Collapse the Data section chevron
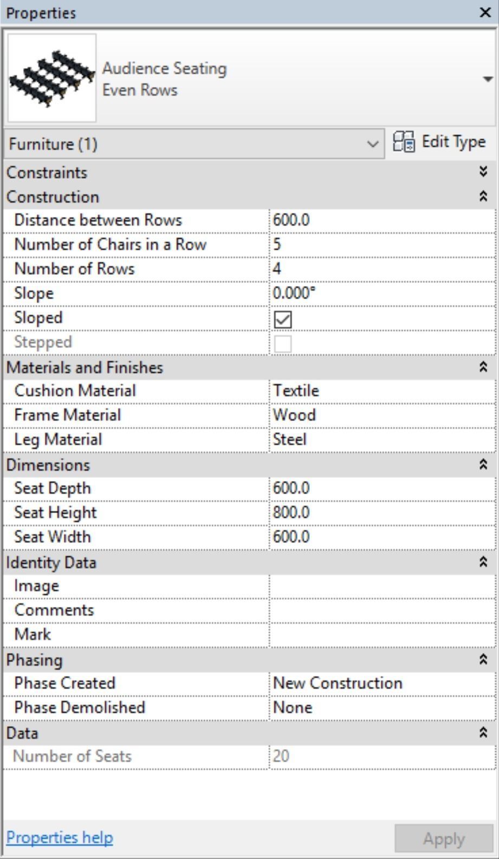This screenshot has width=499, height=859. 483,733
